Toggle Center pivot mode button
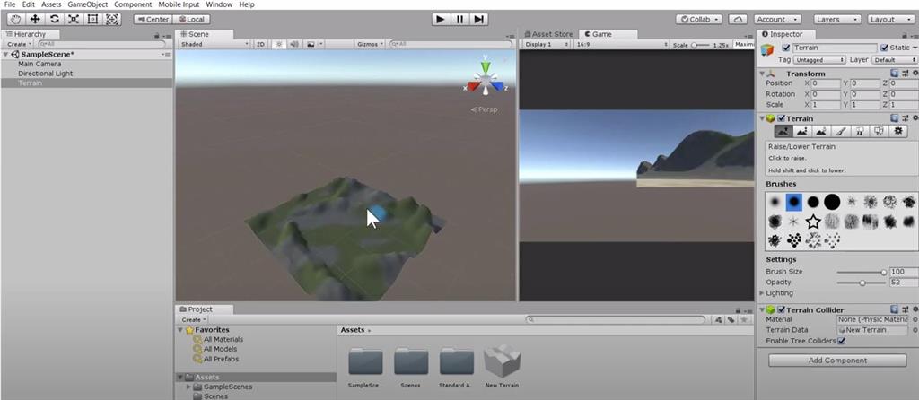The image size is (919, 400). (x=153, y=20)
